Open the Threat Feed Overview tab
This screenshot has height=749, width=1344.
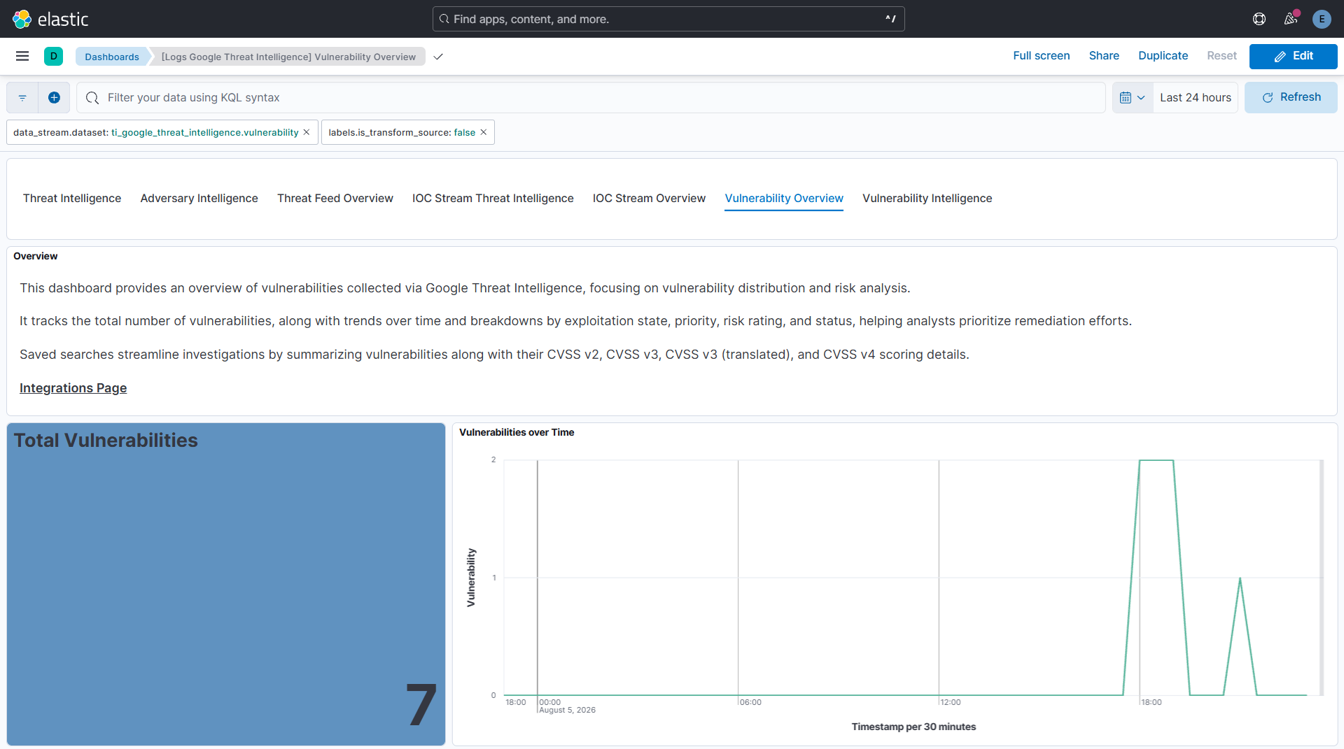335,199
